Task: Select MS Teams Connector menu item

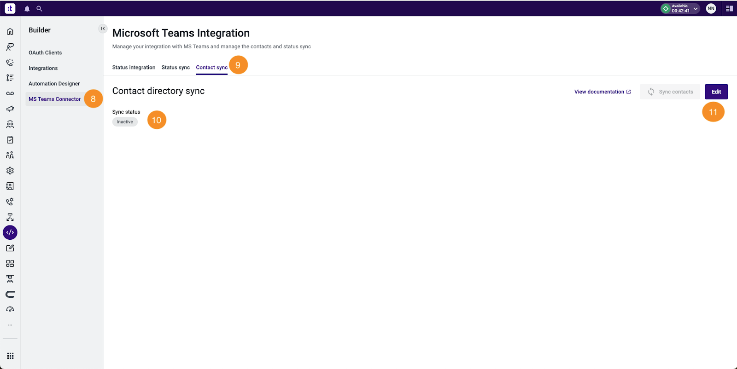Action: (54, 99)
